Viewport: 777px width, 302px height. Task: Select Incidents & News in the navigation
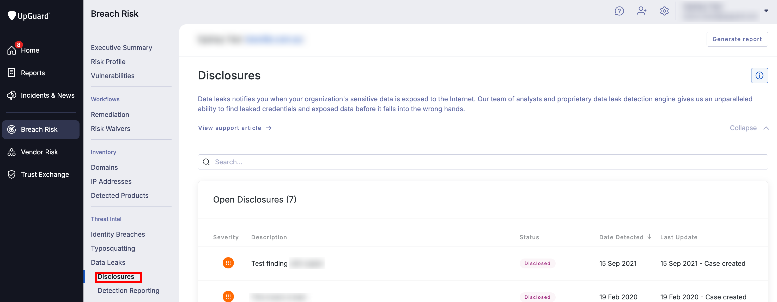[x=48, y=95]
